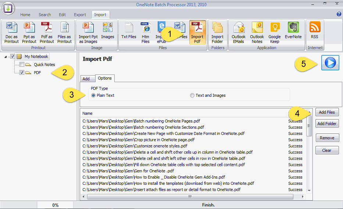The width and height of the screenshot is (343, 209).
Task: Choose Pdf as Printout tool
Action: (47, 33)
